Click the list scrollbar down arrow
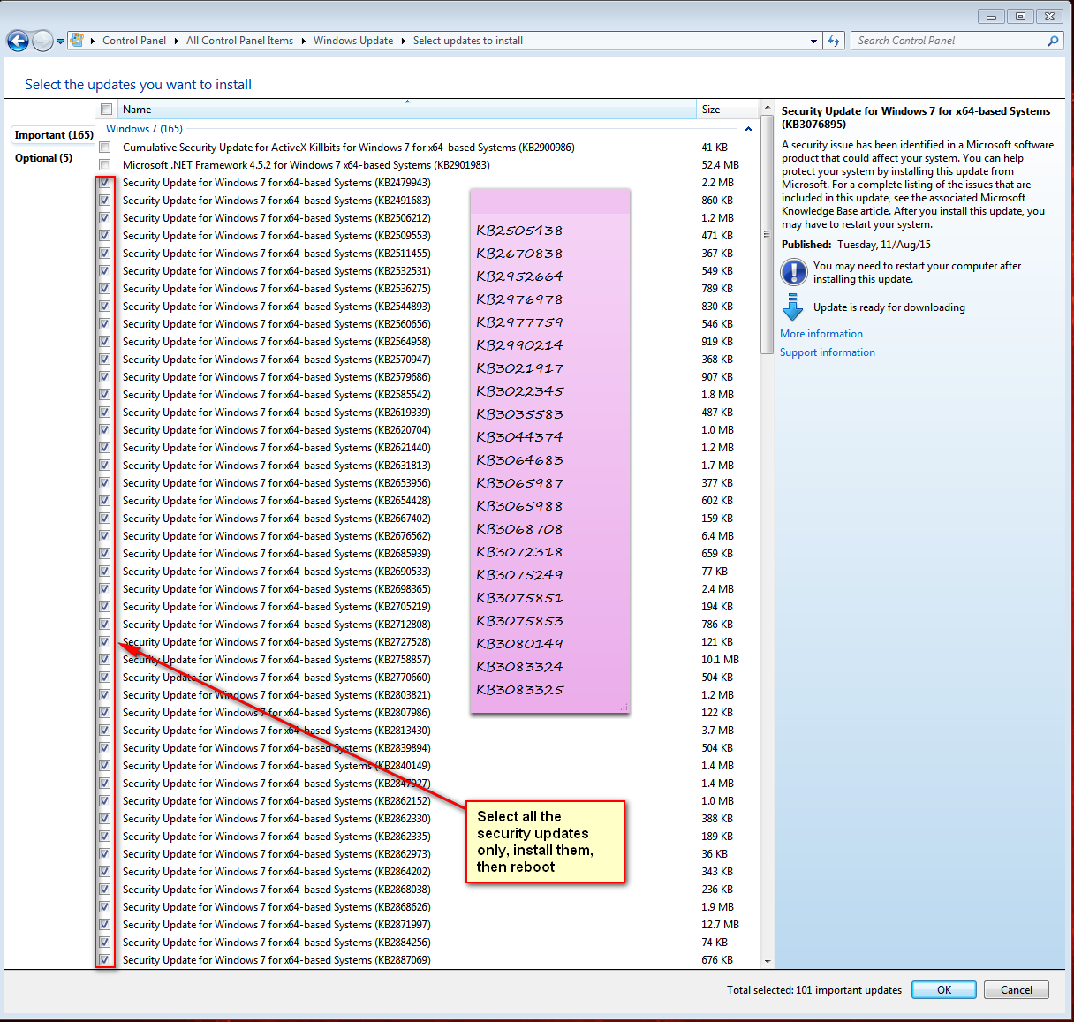The width and height of the screenshot is (1074, 1022). 767,961
